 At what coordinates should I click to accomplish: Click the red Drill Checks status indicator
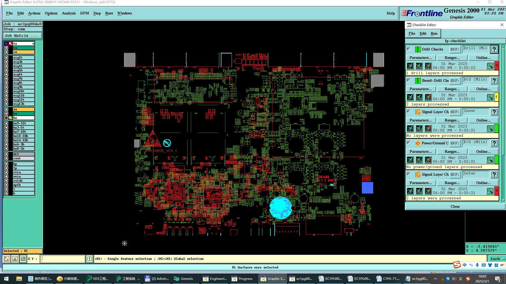tap(497, 66)
